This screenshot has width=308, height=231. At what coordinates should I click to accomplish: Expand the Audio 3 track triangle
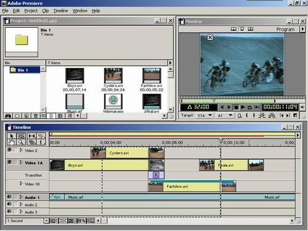[21, 211]
